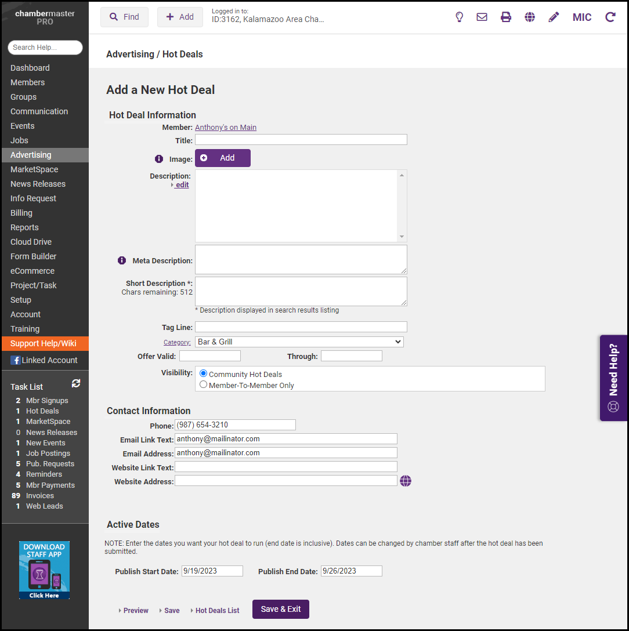Click the refresh arrow icon in the header
629x631 pixels.
click(610, 17)
